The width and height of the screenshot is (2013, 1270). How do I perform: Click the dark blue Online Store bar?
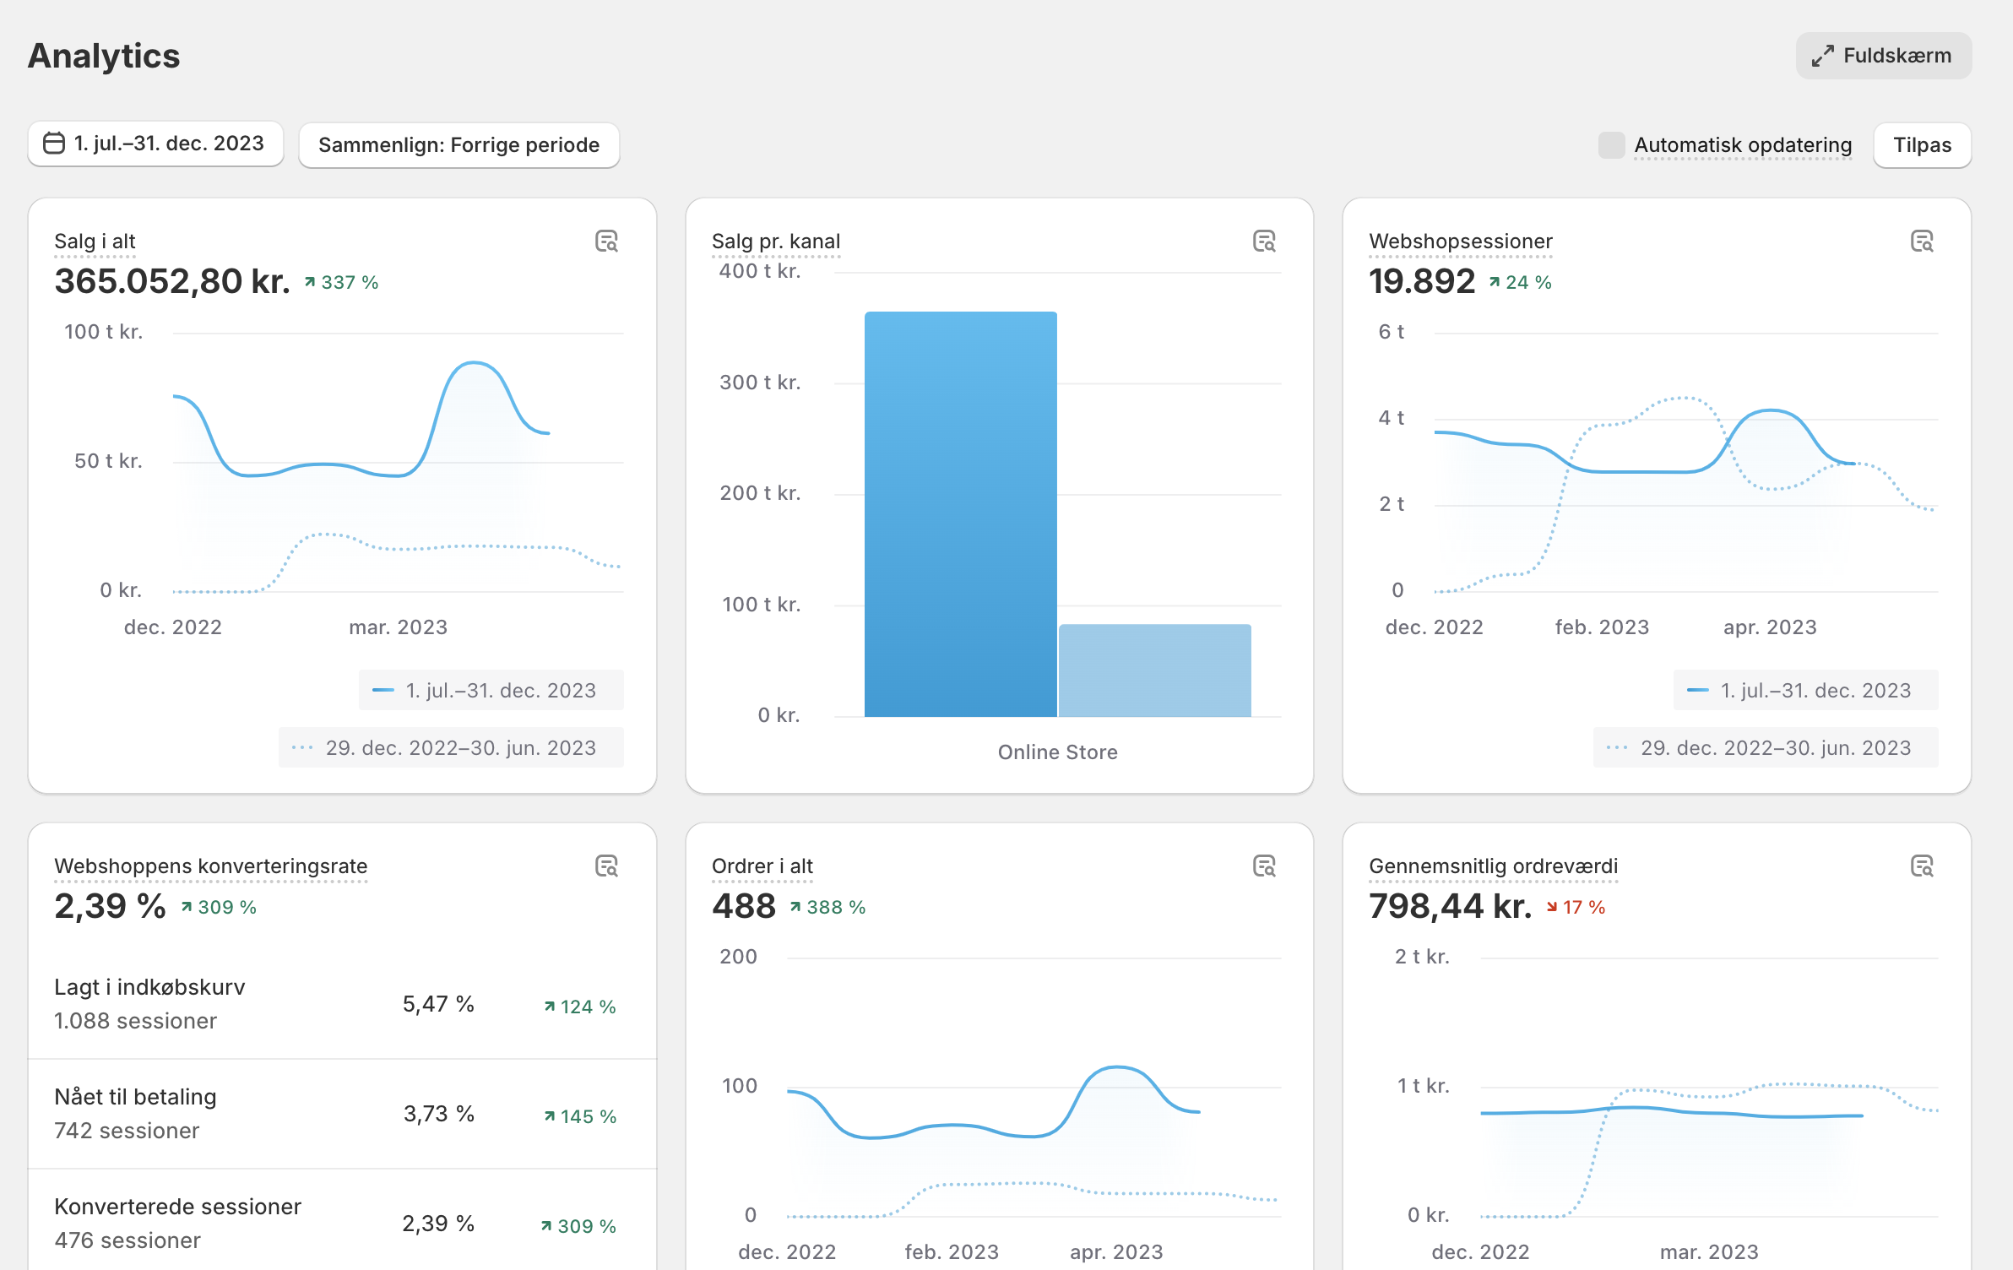click(x=960, y=515)
